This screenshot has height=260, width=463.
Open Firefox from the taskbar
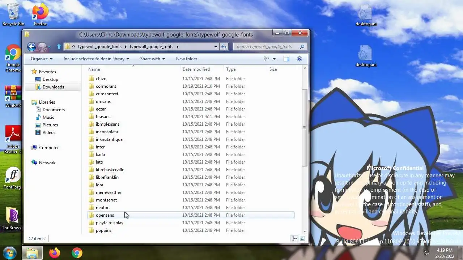pyautogui.click(x=55, y=253)
